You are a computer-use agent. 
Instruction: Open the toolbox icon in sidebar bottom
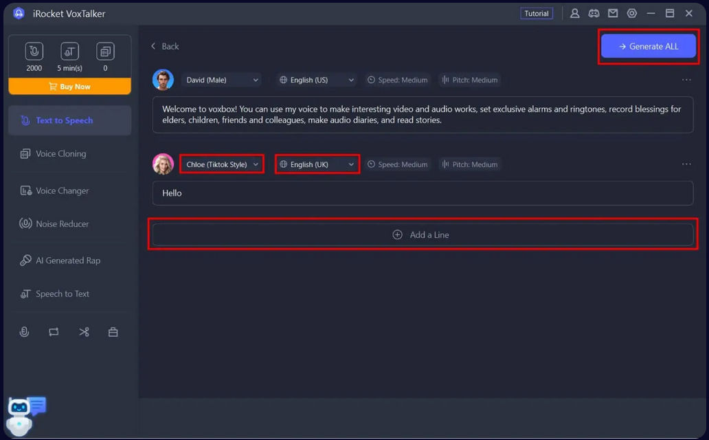point(113,332)
